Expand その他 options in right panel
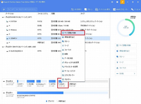The width and height of the screenshot is (141, 104). click(x=126, y=73)
